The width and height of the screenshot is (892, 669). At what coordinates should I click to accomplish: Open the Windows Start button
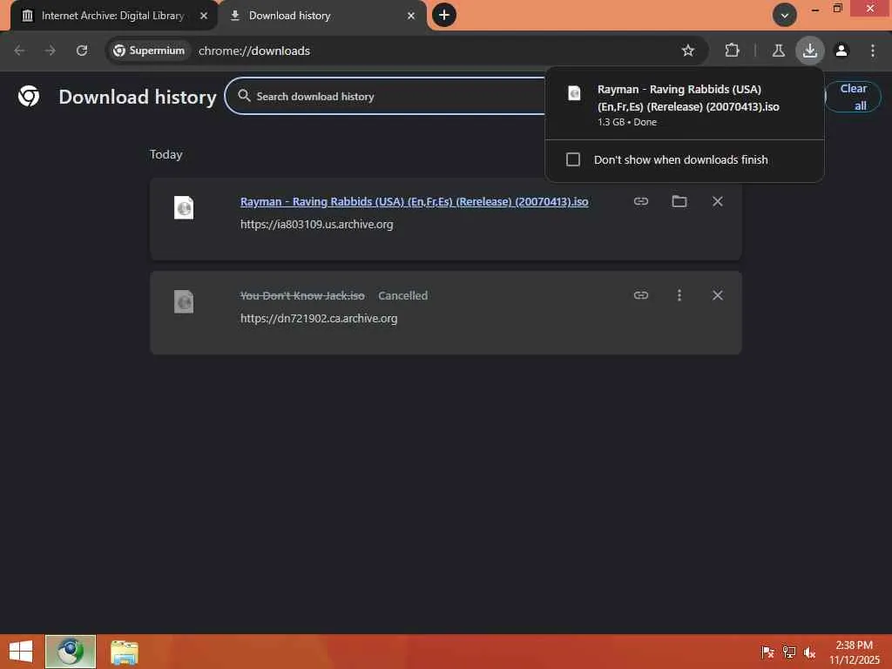[x=21, y=652]
